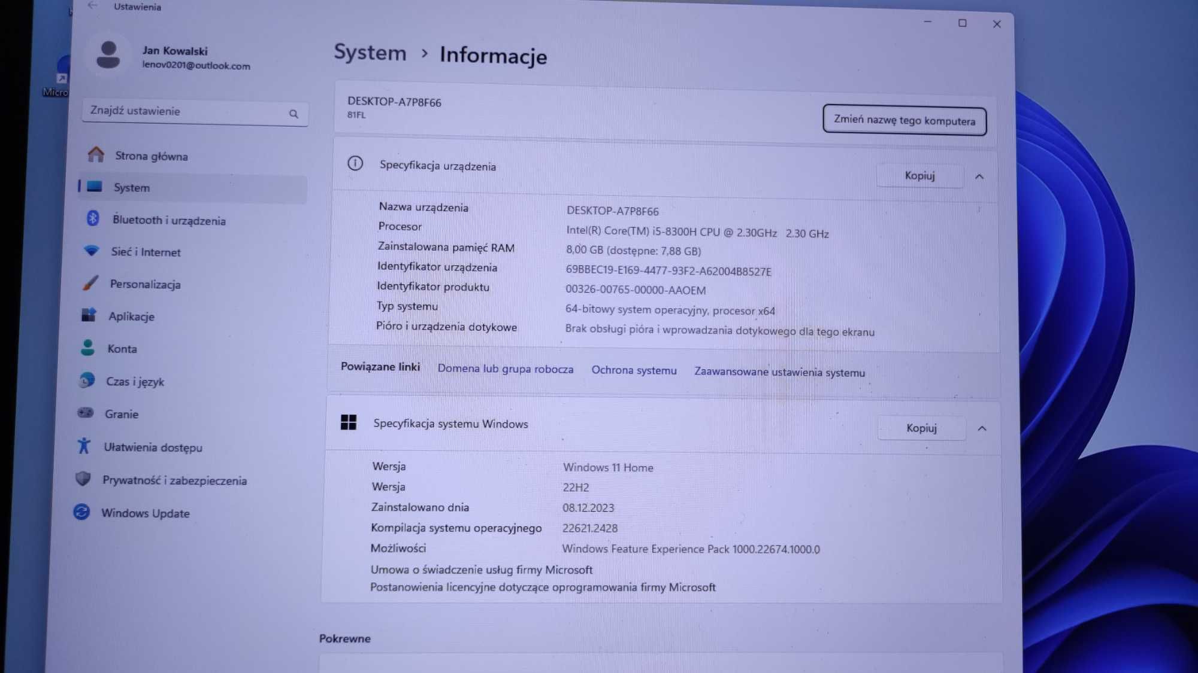
Task: Click Kopiuj for Windows specification
Action: [x=922, y=428]
